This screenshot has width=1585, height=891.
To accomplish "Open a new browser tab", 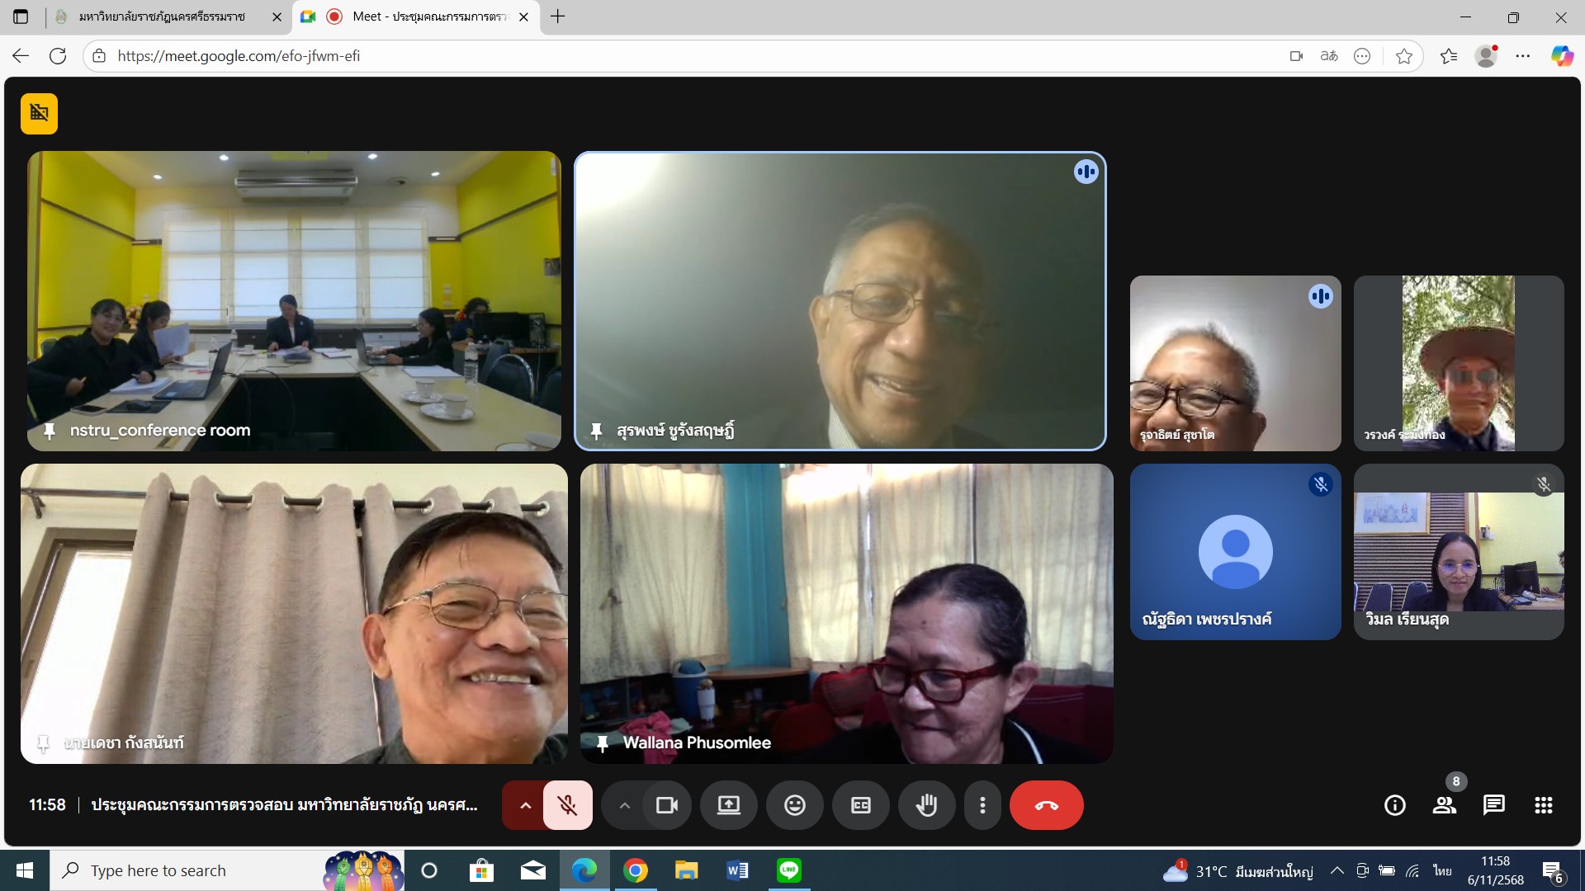I will 558,16.
